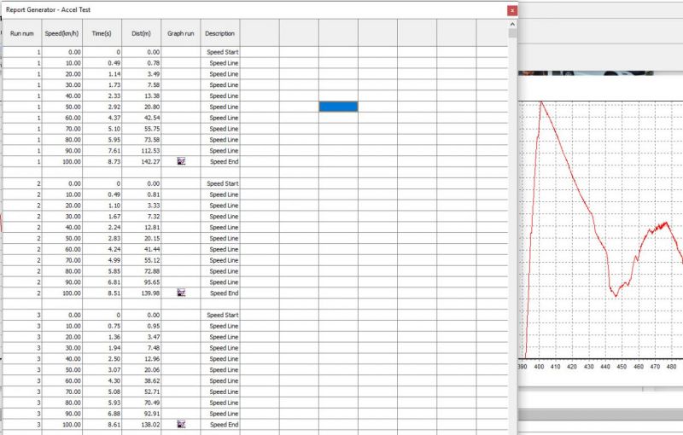Click distance cell showing 142.27
The width and height of the screenshot is (683, 435).
(141, 161)
